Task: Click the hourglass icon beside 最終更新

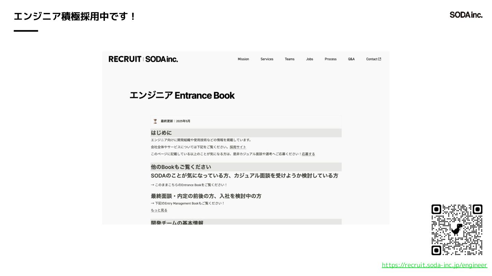Action: 155,121
